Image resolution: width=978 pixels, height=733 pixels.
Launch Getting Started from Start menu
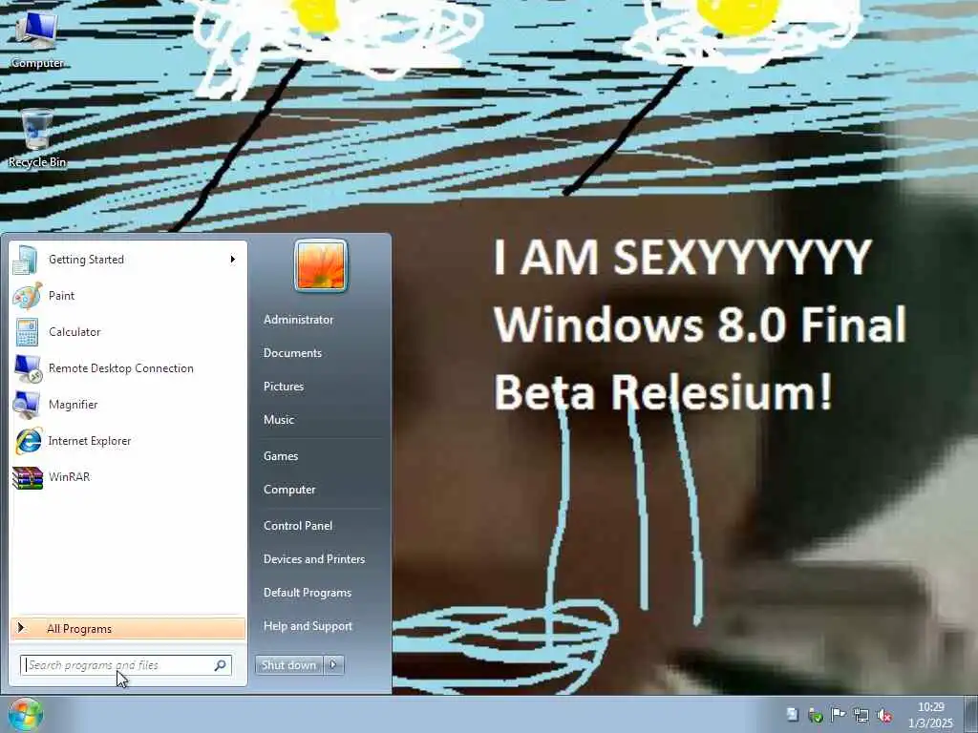pos(128,260)
